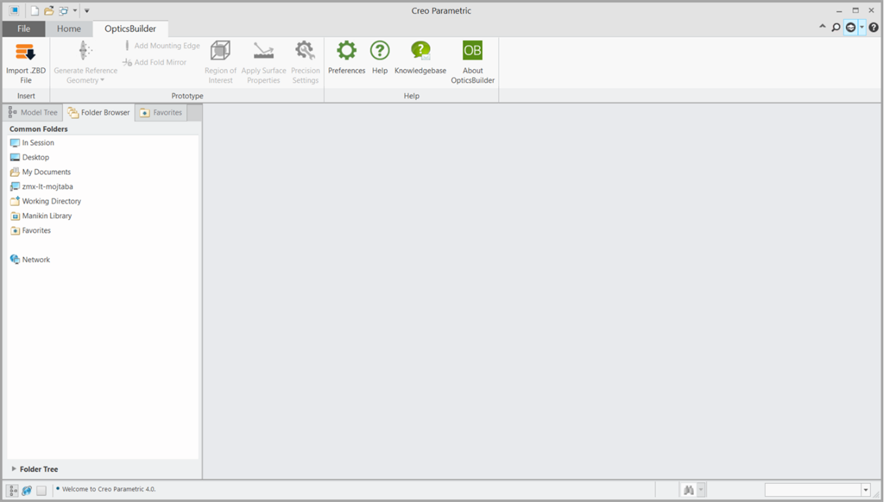Open the Windows switcher dropdown arrow
The image size is (886, 502).
click(75, 11)
